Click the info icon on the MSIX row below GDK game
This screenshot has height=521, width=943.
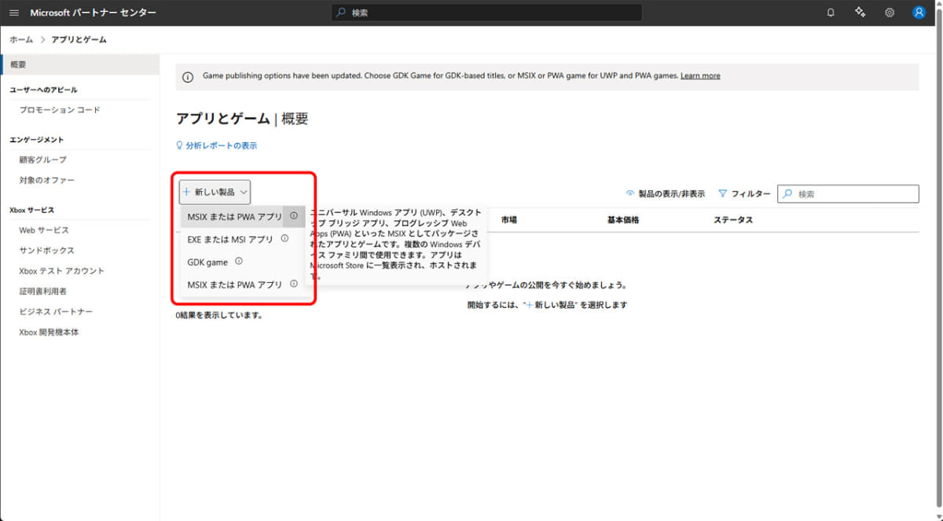pyautogui.click(x=294, y=284)
